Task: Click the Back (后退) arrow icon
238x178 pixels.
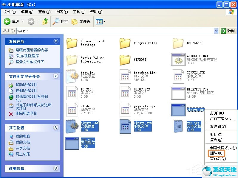Action: (x=7, y=21)
